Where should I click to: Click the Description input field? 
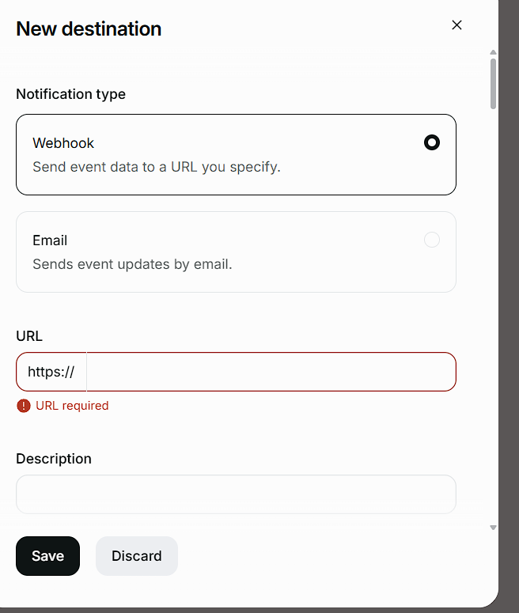[236, 494]
